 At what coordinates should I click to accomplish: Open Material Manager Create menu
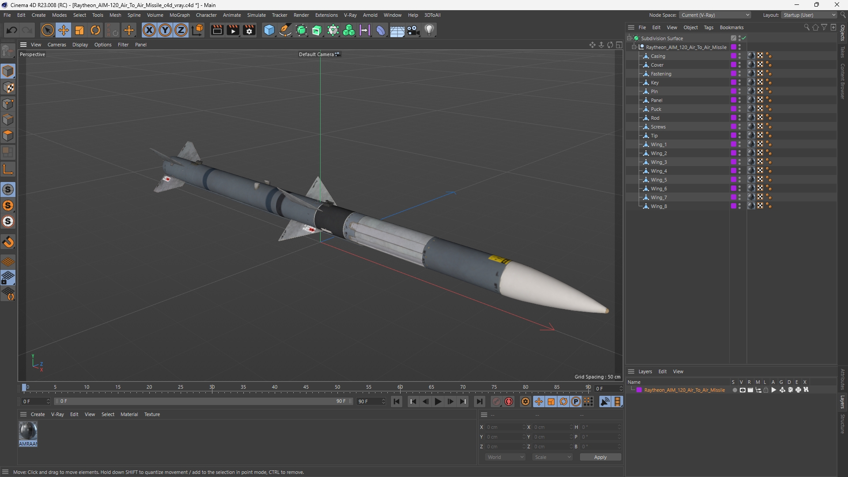click(x=38, y=414)
